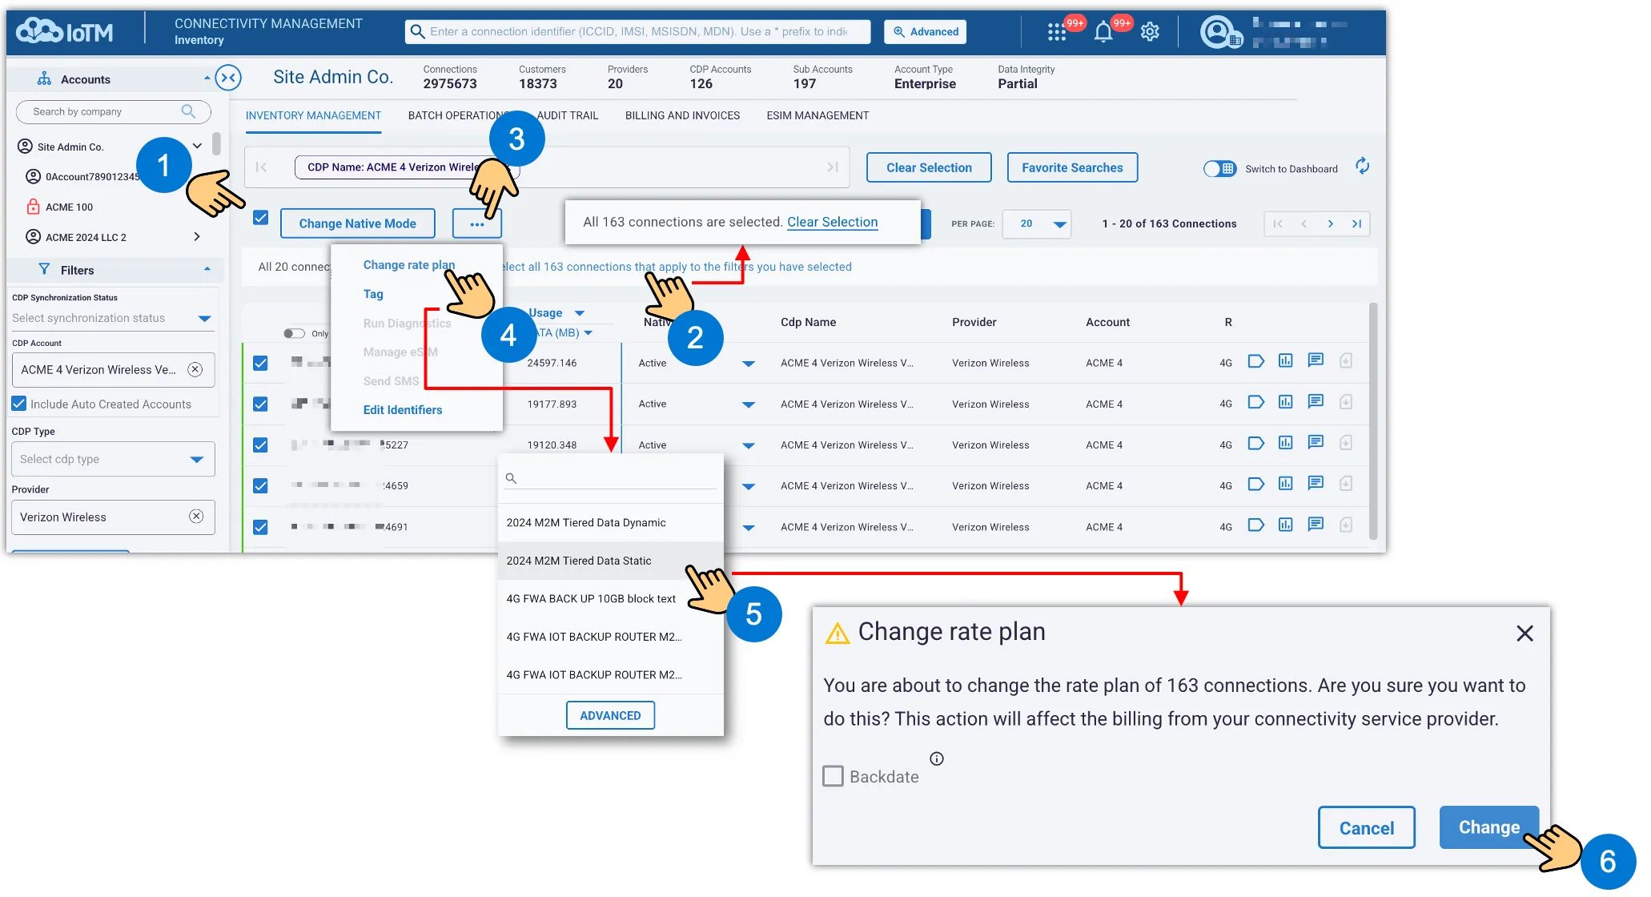Image resolution: width=1651 pixels, height=897 pixels.
Task: Open the Usage column dropdown
Action: tap(580, 313)
